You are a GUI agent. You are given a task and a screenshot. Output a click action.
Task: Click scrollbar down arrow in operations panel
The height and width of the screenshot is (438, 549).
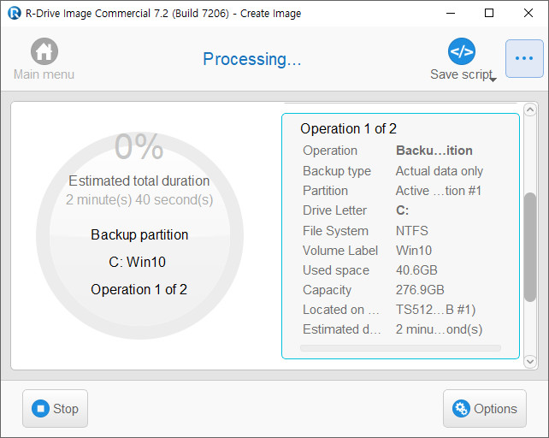coord(530,361)
